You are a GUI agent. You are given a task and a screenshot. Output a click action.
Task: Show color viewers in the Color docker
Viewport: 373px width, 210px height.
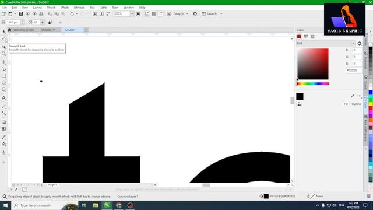[x=299, y=37]
